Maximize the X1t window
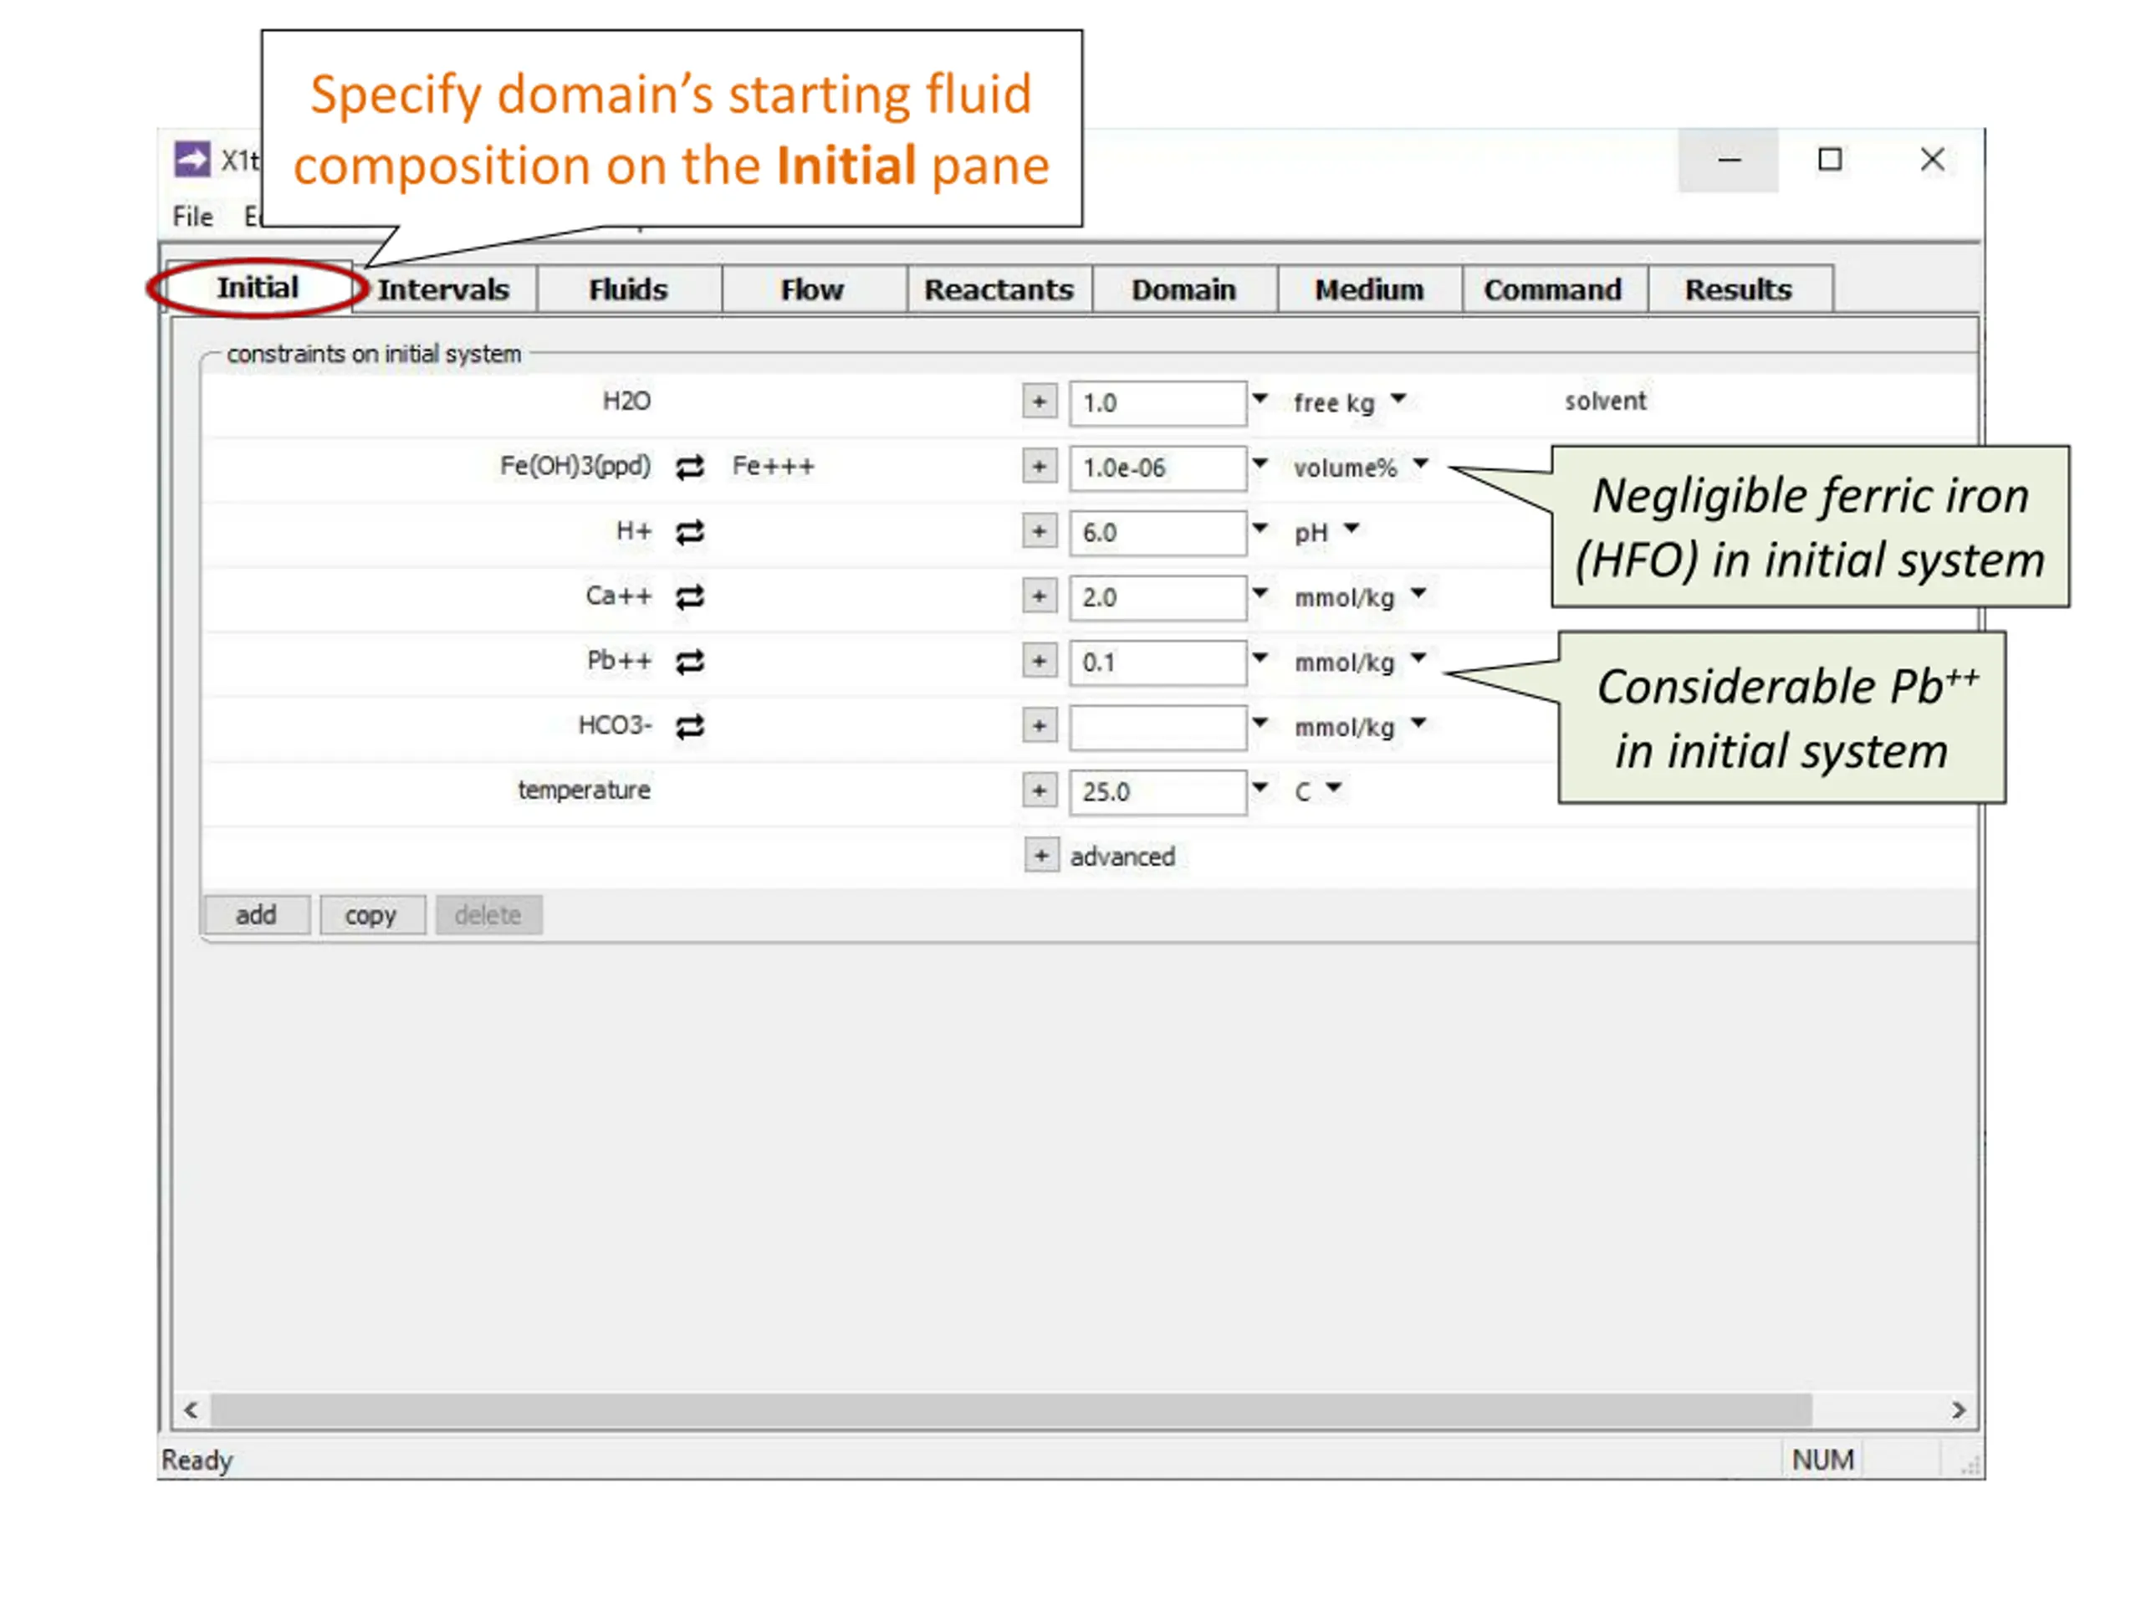Image resolution: width=2141 pixels, height=1606 pixels. [1829, 160]
